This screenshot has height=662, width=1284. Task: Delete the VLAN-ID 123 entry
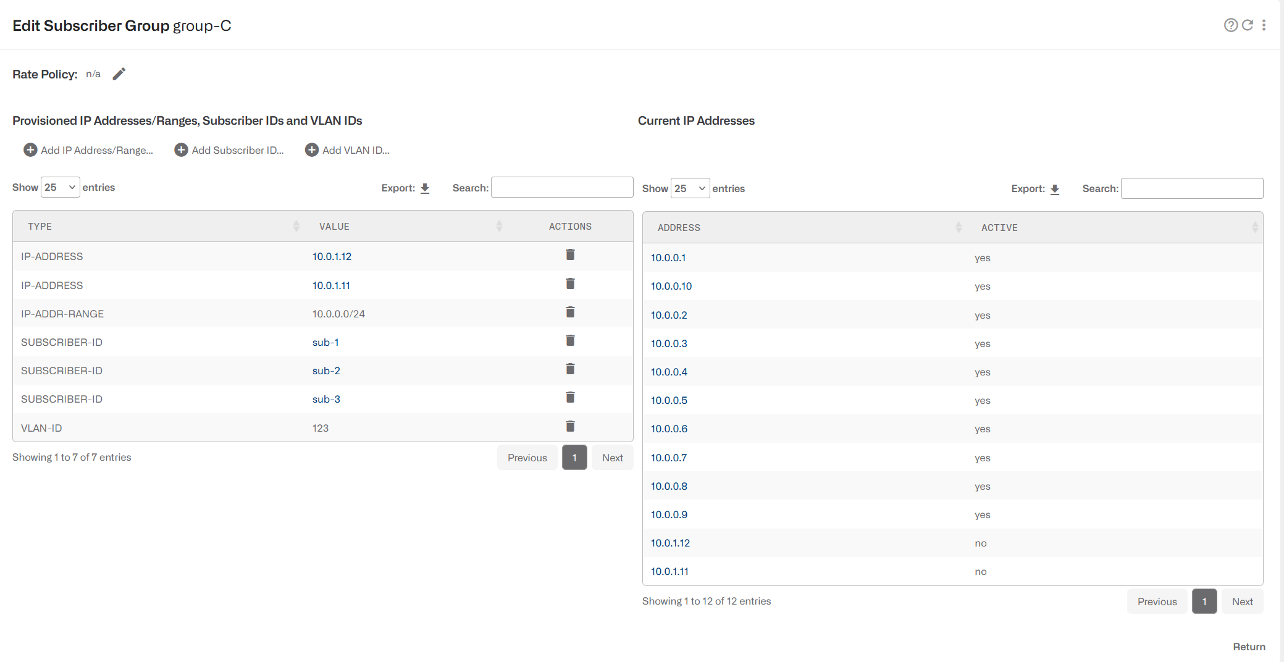pos(570,427)
